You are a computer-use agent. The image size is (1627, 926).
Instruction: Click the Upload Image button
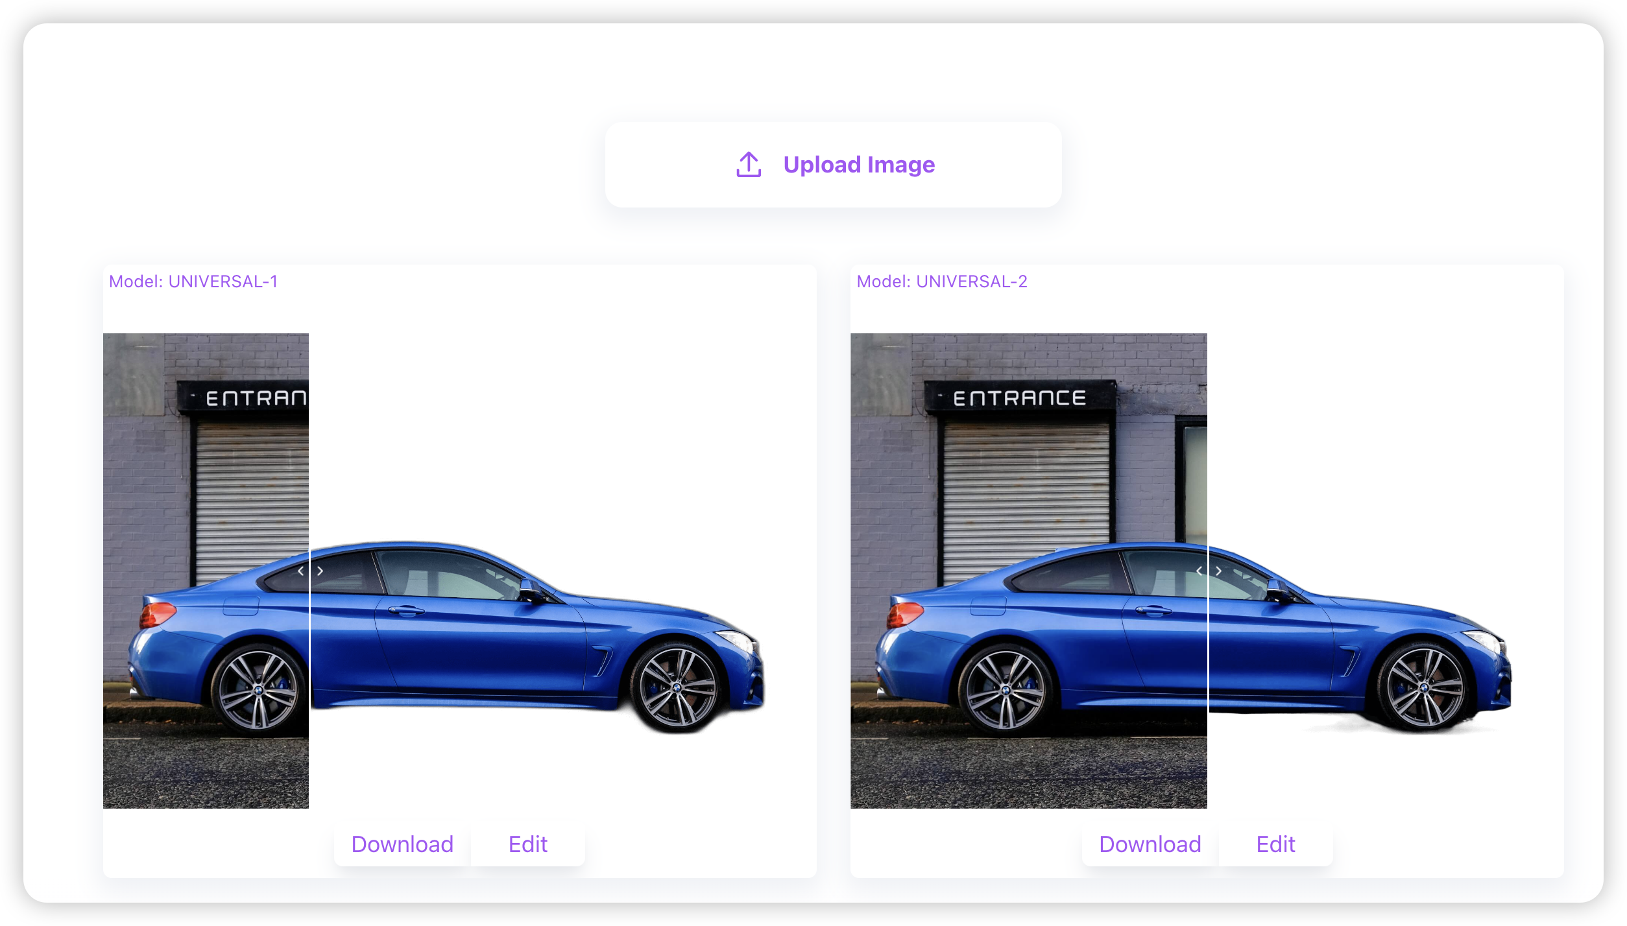[833, 165]
